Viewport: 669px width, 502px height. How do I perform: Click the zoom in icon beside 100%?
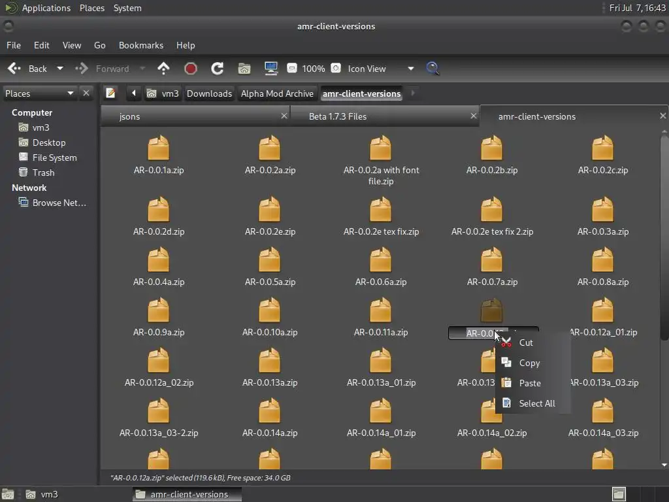(x=336, y=69)
